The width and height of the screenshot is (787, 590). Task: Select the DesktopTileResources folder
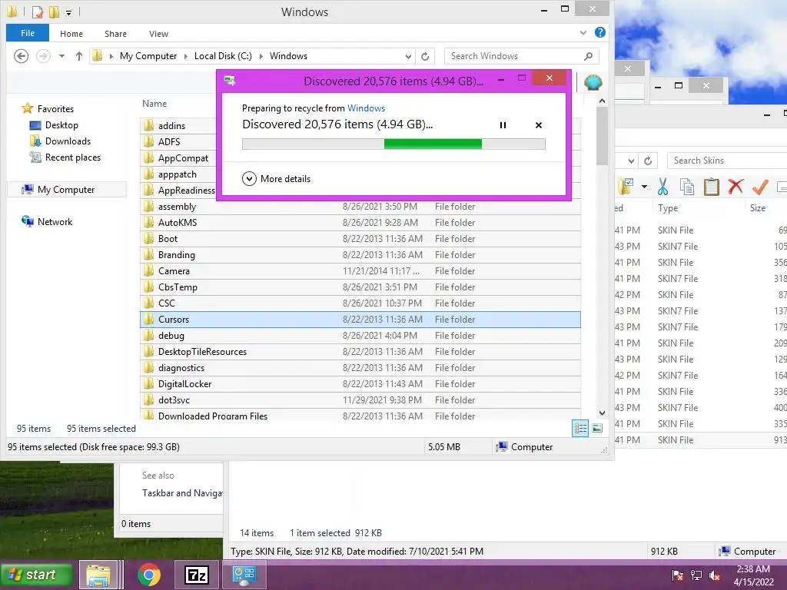click(x=360, y=352)
